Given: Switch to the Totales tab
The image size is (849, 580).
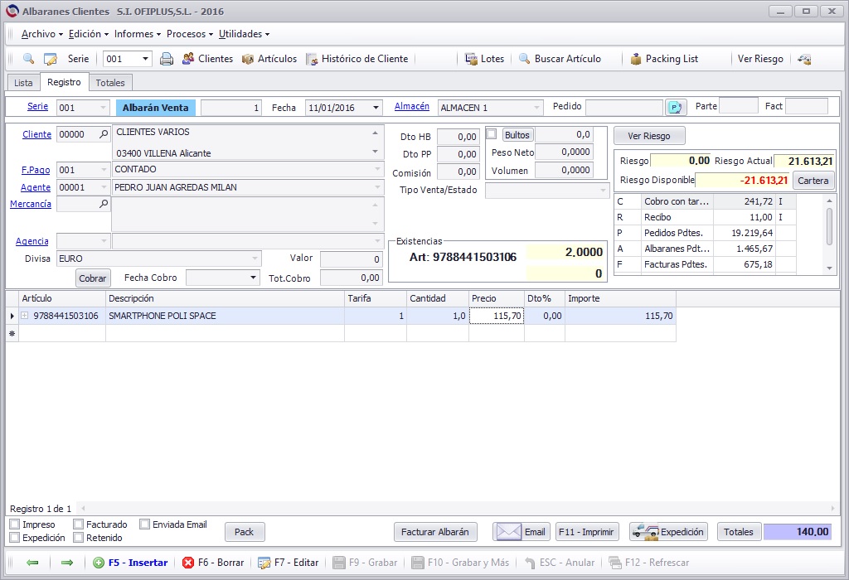Looking at the screenshot, I should [x=110, y=83].
